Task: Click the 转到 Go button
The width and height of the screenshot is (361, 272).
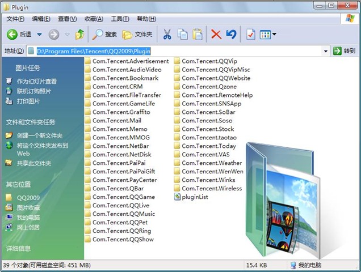Action: [345, 51]
